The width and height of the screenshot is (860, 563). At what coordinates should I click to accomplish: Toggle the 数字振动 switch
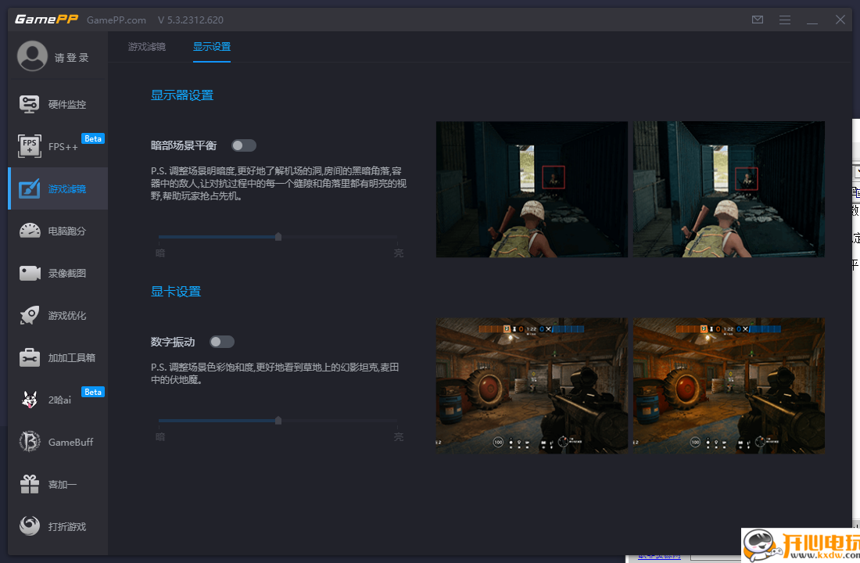tap(221, 342)
